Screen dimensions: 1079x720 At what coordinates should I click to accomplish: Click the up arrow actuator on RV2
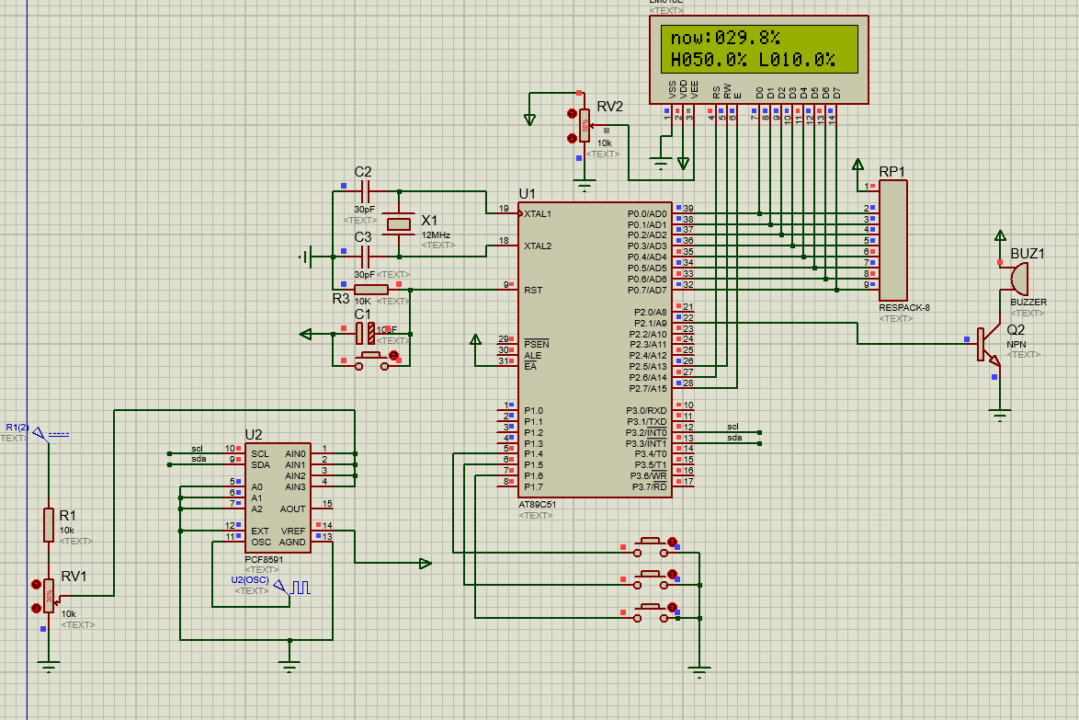pos(571,114)
